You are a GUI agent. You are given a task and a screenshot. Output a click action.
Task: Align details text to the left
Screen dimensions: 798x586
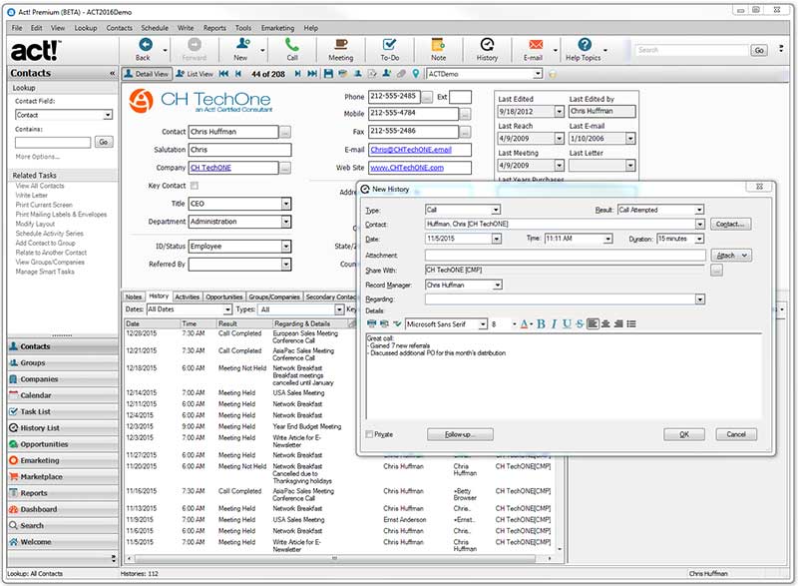click(593, 323)
